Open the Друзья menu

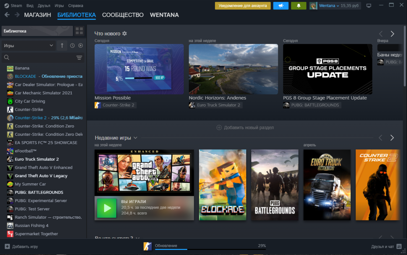[44, 6]
